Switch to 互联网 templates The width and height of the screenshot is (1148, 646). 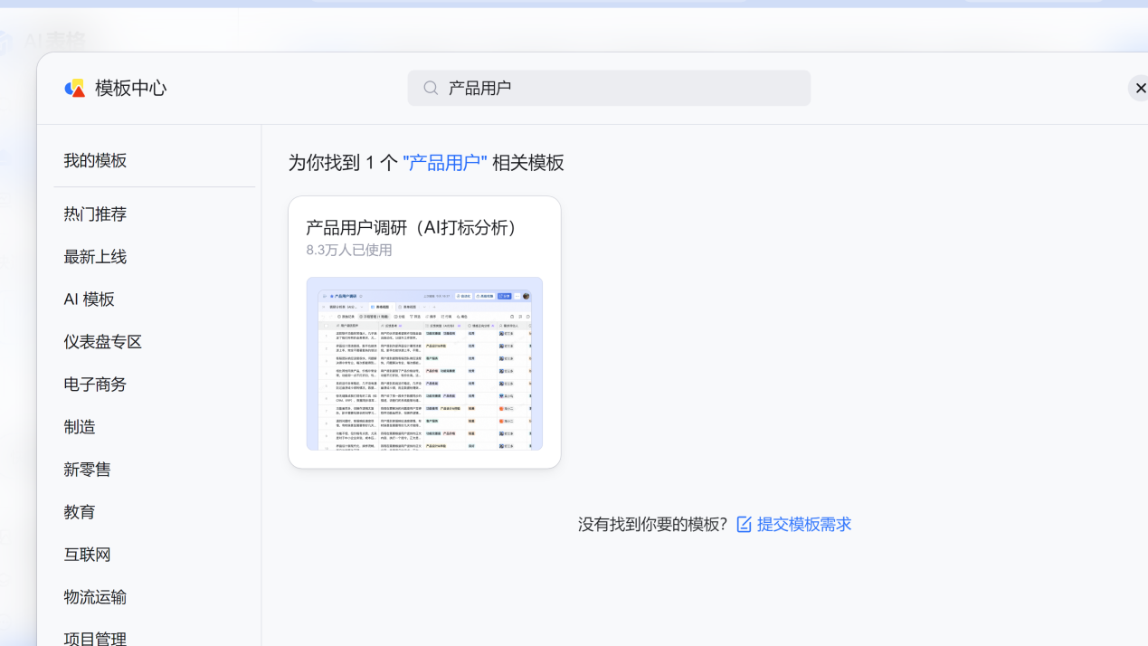tap(88, 555)
